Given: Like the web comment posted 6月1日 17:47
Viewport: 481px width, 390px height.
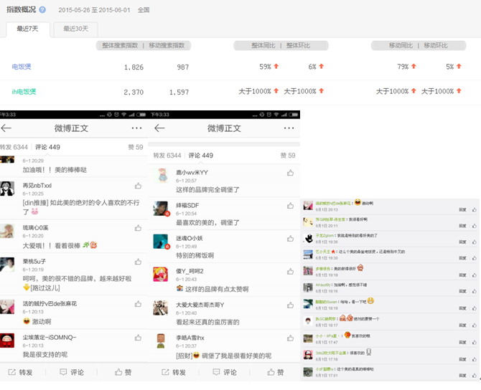Looking at the screenshot, I should point(475,342).
